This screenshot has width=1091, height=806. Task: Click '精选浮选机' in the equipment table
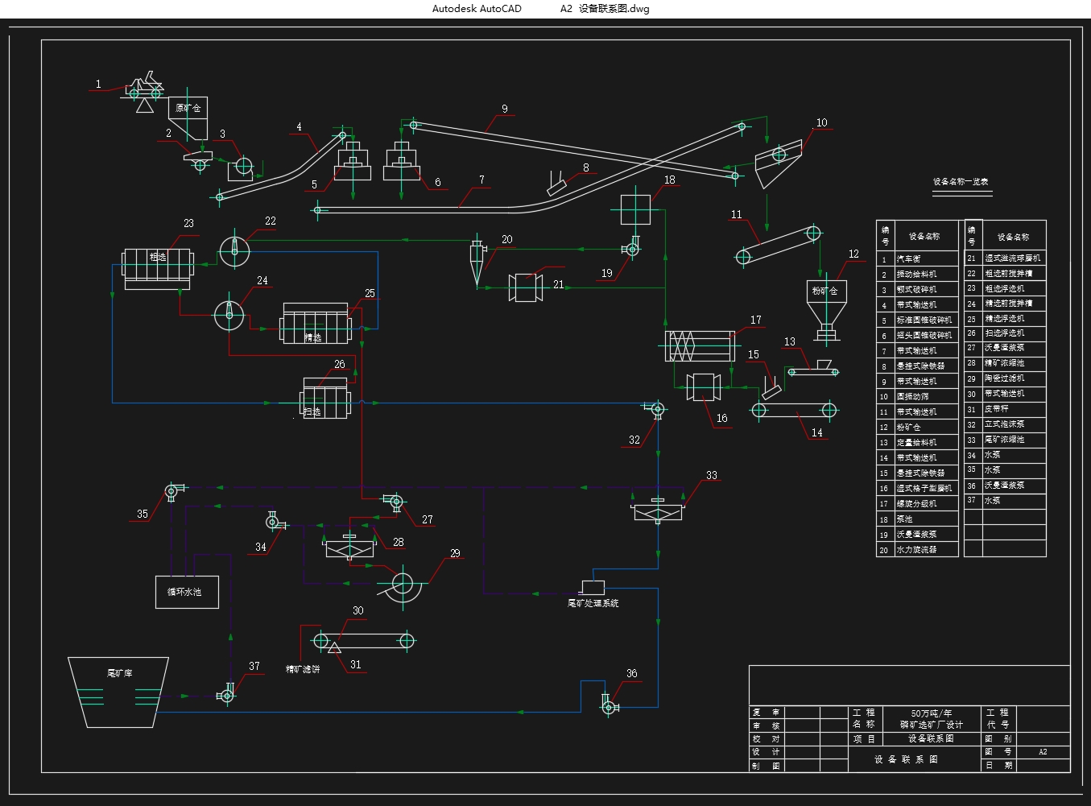[1005, 319]
